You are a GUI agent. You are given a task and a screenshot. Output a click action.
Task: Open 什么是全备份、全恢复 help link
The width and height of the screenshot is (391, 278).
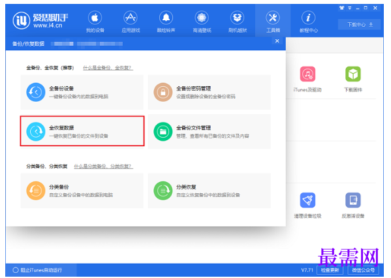tap(108, 68)
